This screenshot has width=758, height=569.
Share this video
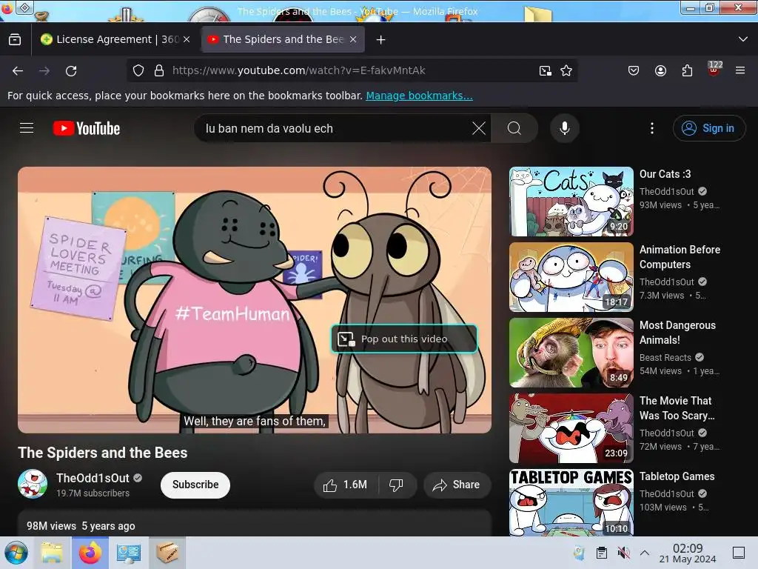click(457, 485)
